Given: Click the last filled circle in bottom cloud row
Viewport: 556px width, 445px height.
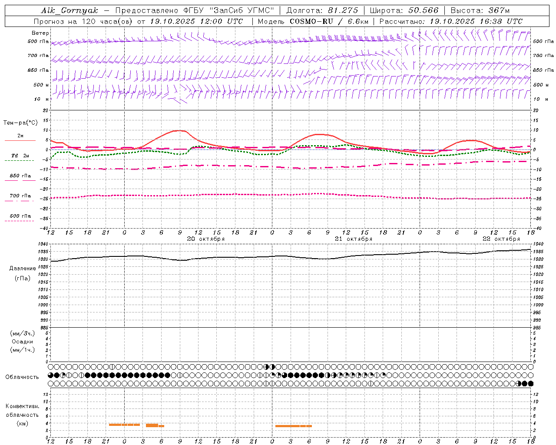Looking at the screenshot, I should coord(530,383).
